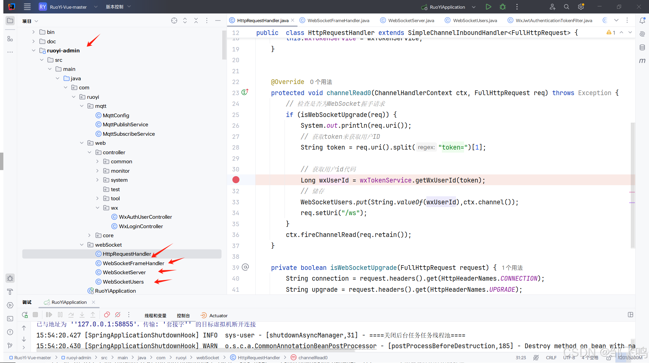Viewport: 649px width, 363px height.
Task: Open the more actions menu beside the debug icon
Action: click(517, 7)
